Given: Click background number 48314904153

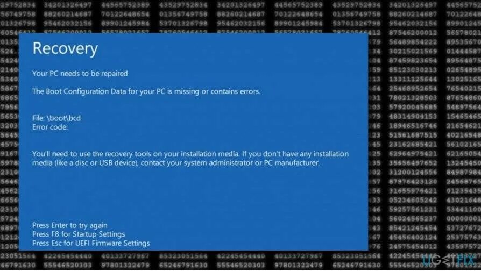Looking at the screenshot, I should point(413,117).
